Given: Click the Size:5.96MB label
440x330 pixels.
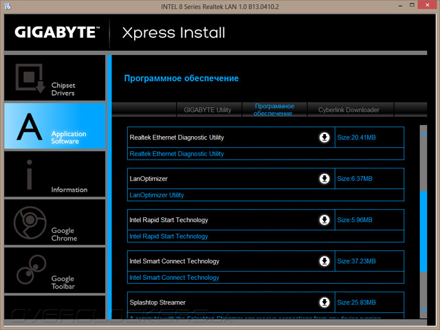Looking at the screenshot, I should click(355, 220).
